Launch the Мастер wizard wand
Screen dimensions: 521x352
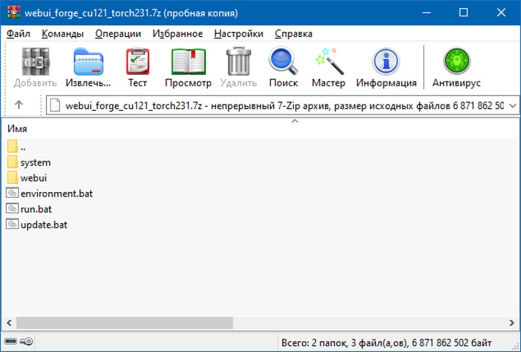point(329,61)
